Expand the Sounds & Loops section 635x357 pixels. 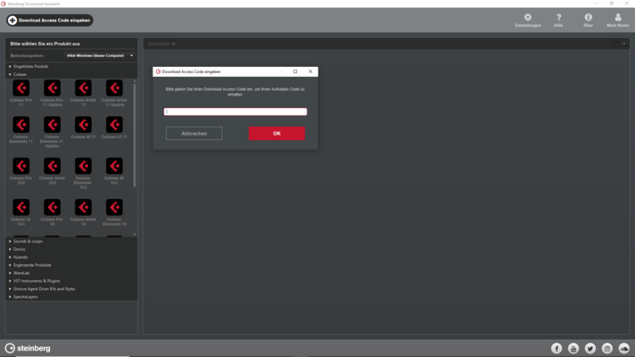(26, 241)
